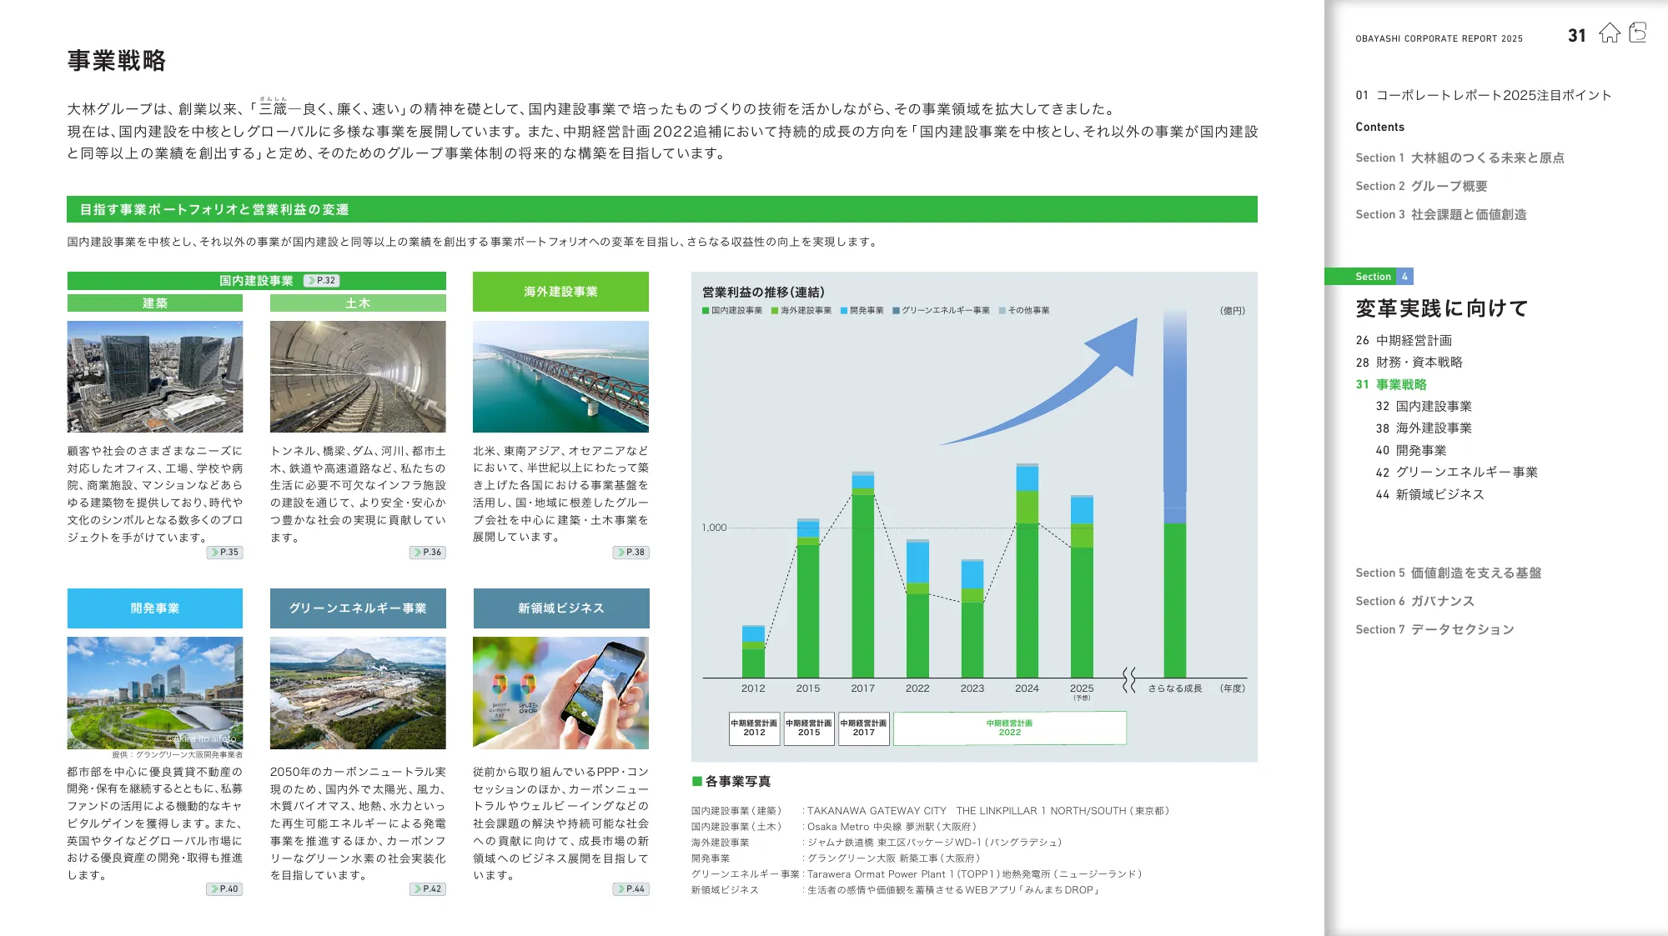Open the 26 中期経営計画 contents entry

click(x=1404, y=341)
